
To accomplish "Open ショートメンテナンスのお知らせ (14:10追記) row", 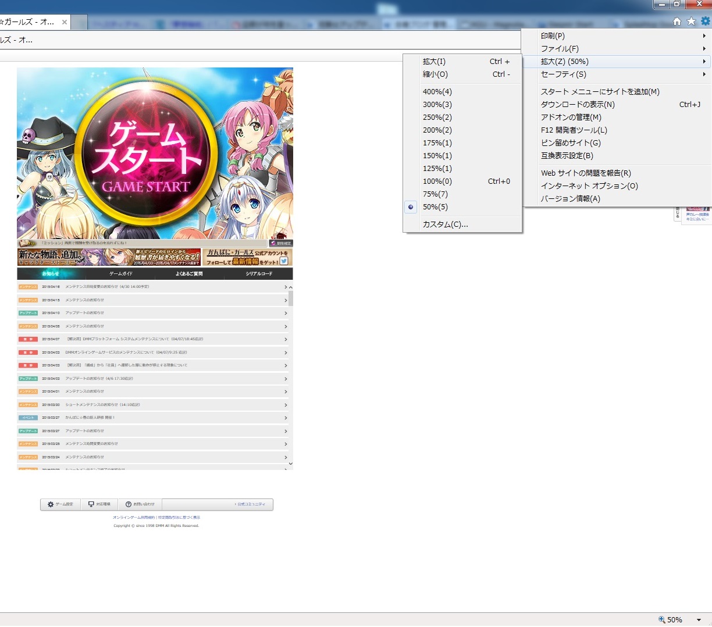I will 152,405.
